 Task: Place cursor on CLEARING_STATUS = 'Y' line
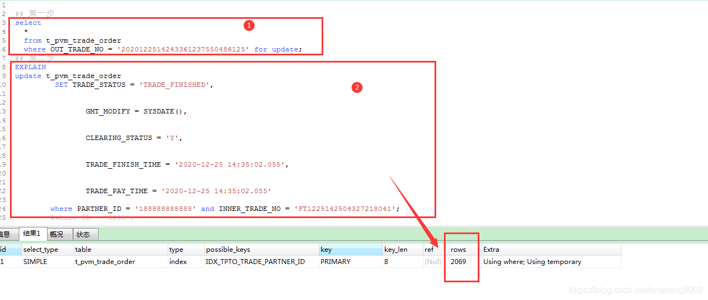pos(135,138)
